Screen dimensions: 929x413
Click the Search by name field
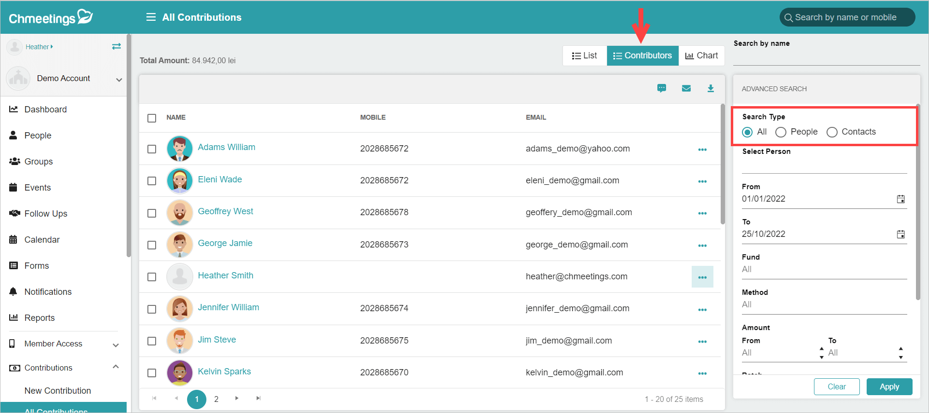click(x=827, y=58)
